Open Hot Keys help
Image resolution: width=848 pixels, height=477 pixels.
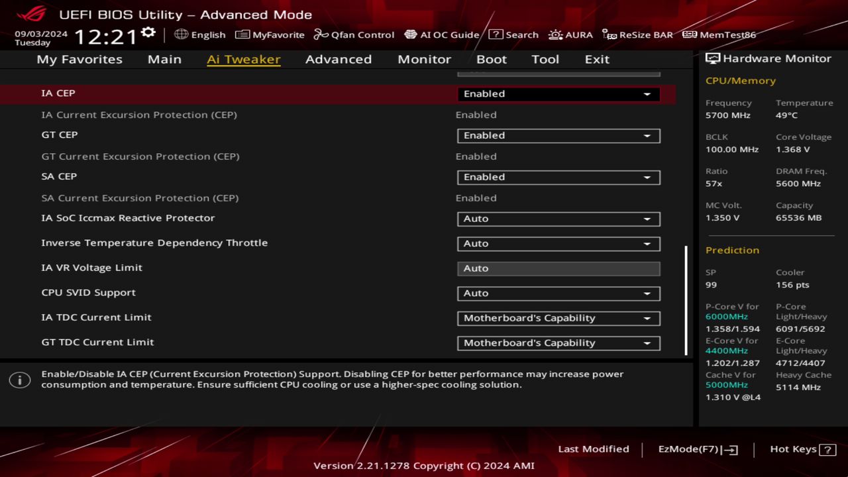(802, 449)
